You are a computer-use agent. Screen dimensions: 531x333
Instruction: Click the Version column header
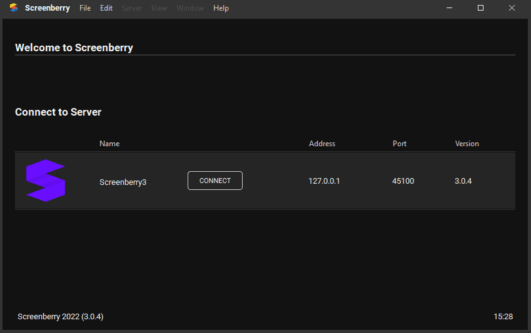point(467,144)
